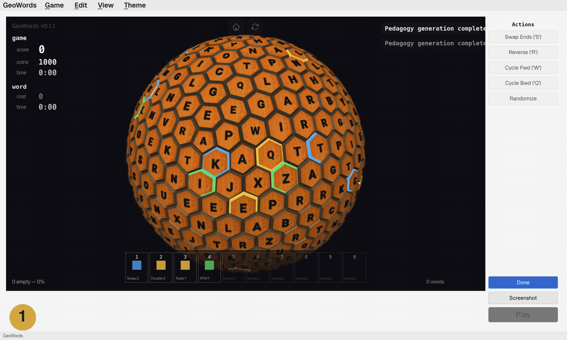Select the Triple power-up in slot 3
The height and width of the screenshot is (340, 567).
pos(185,267)
